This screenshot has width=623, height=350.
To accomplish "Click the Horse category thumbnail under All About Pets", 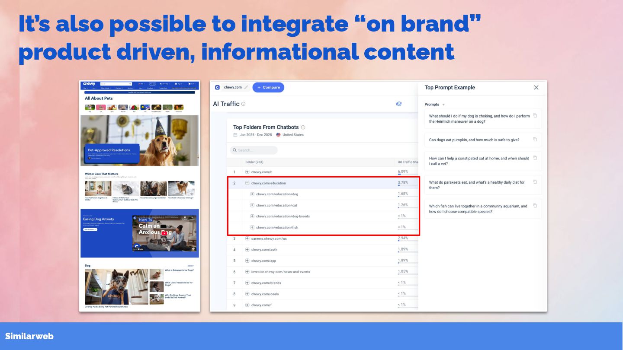I will point(112,107).
